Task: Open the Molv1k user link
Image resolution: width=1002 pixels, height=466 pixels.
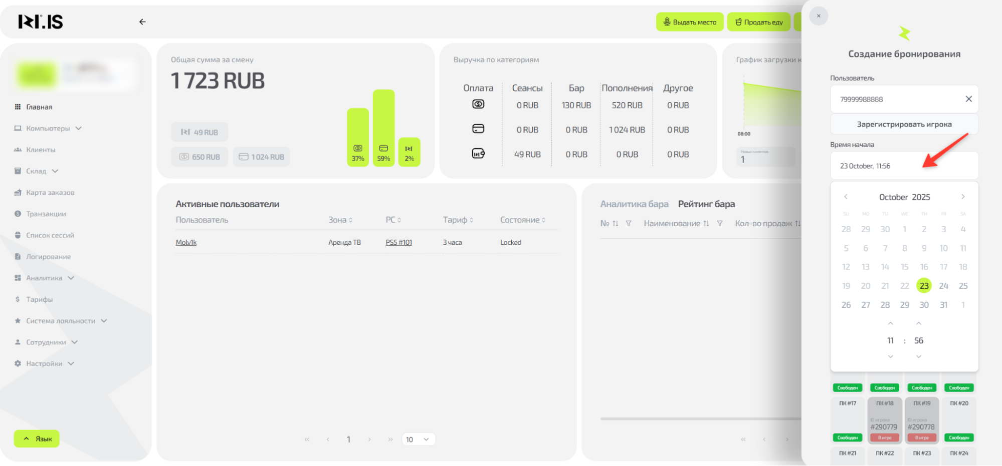Action: (186, 243)
